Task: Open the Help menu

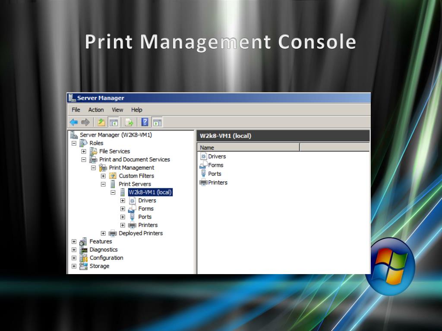Action: coord(136,109)
